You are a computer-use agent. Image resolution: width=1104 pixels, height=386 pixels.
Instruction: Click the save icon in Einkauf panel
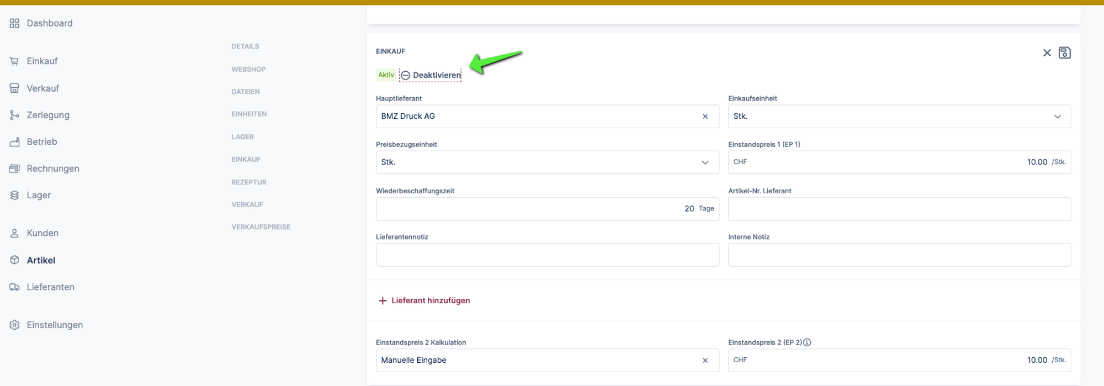click(1064, 53)
